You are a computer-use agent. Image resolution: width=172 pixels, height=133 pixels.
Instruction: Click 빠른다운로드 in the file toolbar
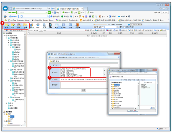100,30
